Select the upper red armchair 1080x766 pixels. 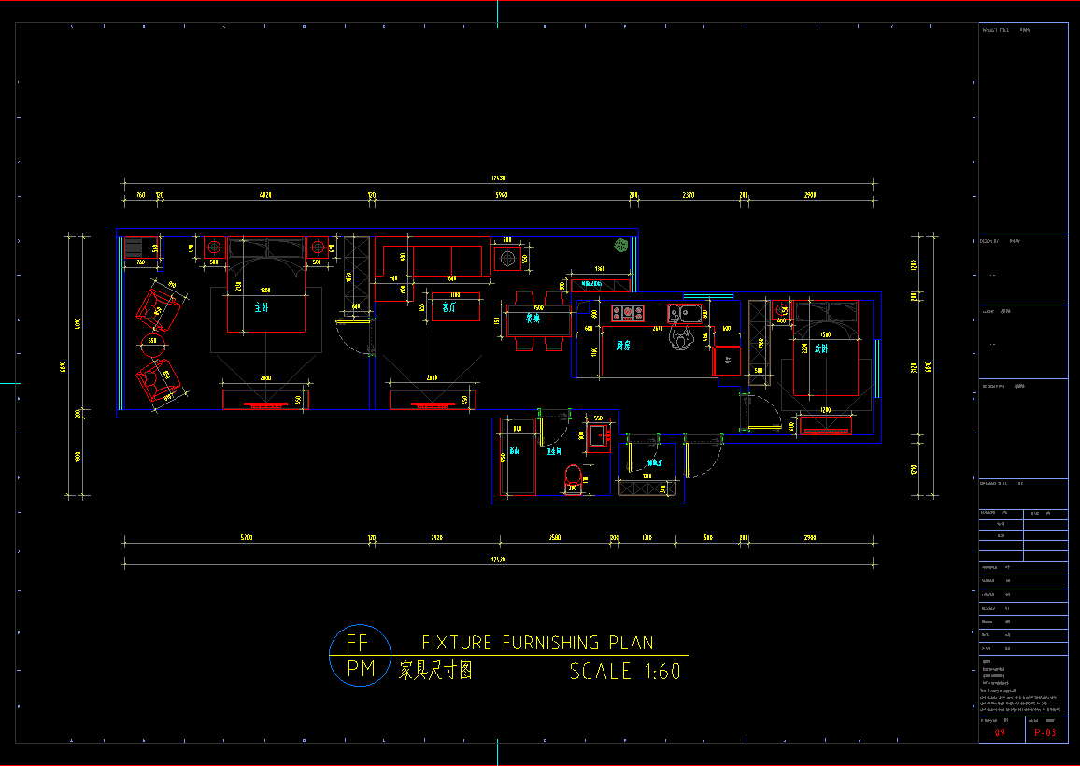coord(159,309)
